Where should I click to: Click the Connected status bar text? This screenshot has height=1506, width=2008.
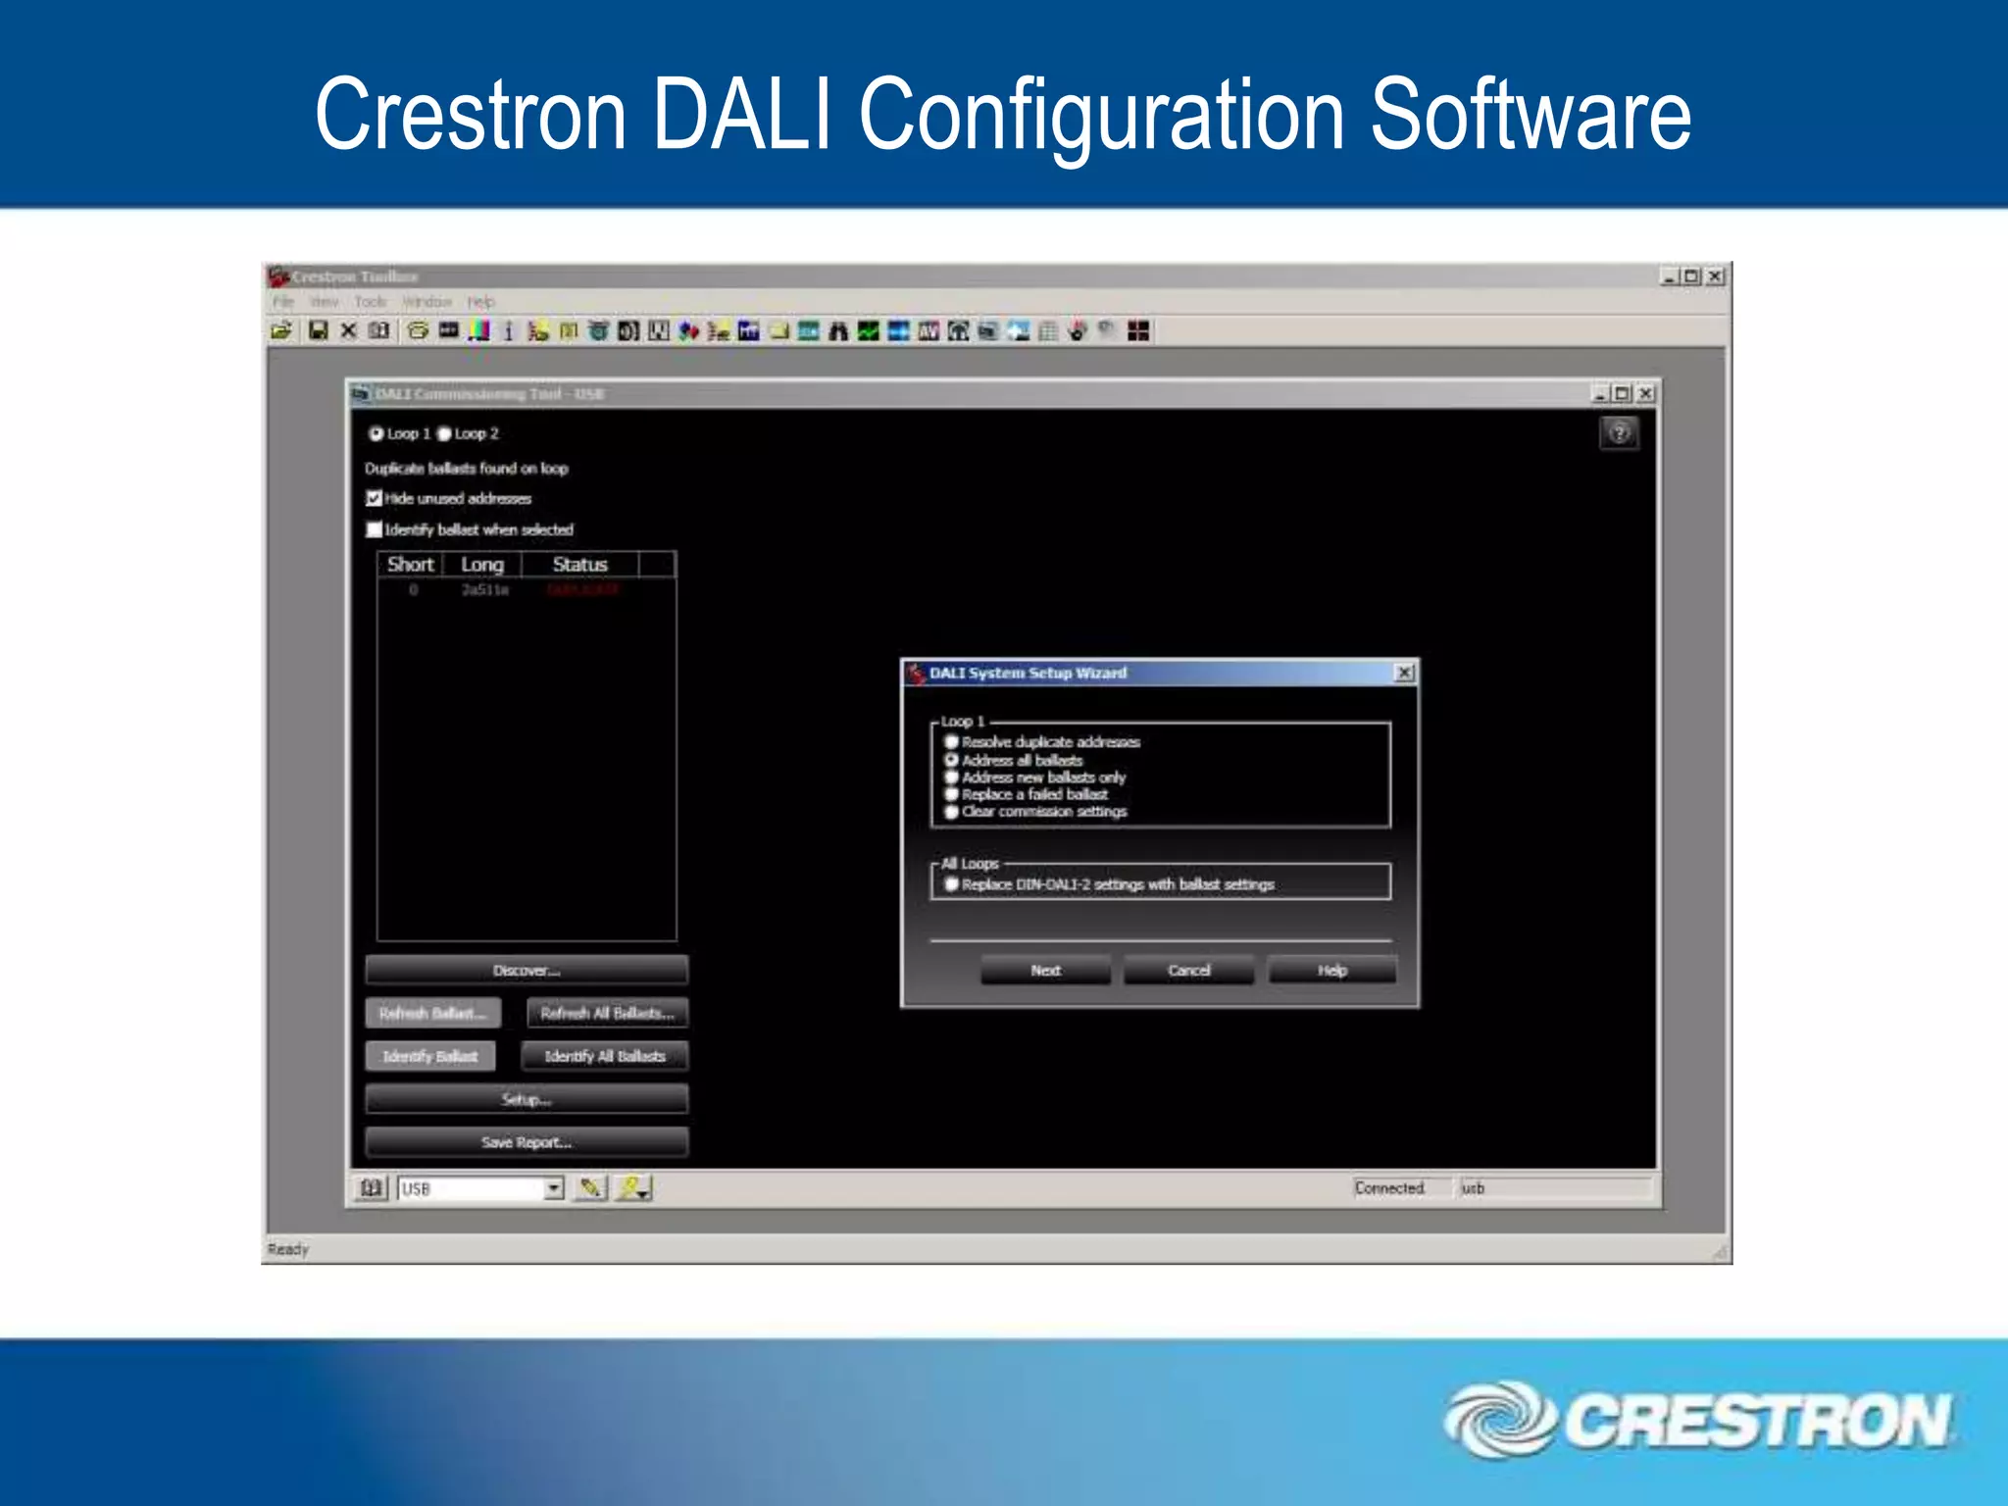pyautogui.click(x=1389, y=1188)
